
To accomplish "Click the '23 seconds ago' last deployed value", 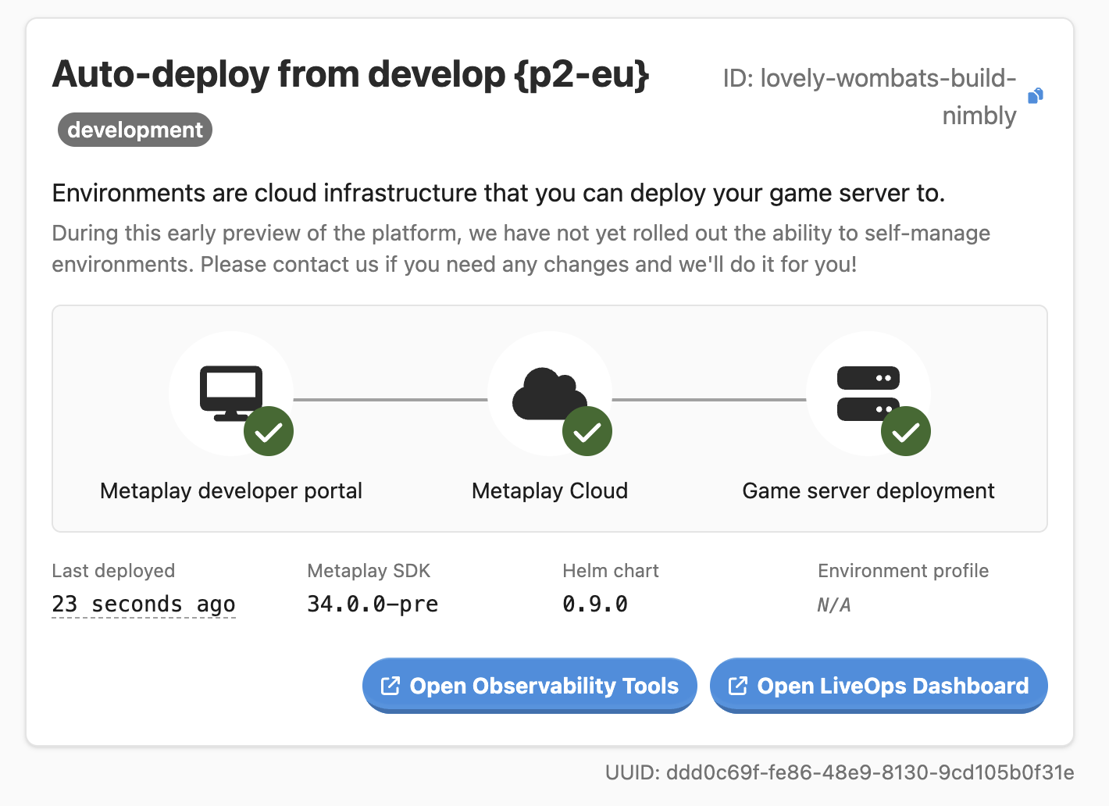I will (x=144, y=604).
